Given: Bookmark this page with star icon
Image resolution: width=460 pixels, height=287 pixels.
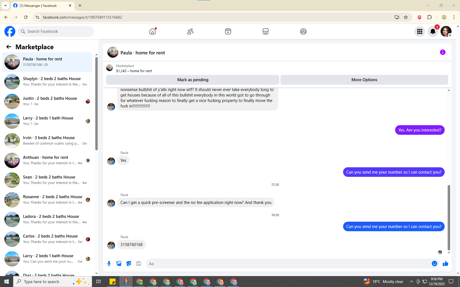Looking at the screenshot, I should click(406, 17).
